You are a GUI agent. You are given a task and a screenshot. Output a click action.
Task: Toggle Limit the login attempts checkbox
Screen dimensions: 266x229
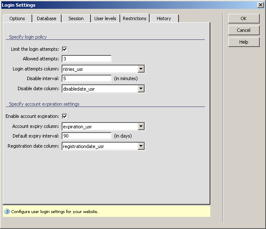[x=65, y=49]
